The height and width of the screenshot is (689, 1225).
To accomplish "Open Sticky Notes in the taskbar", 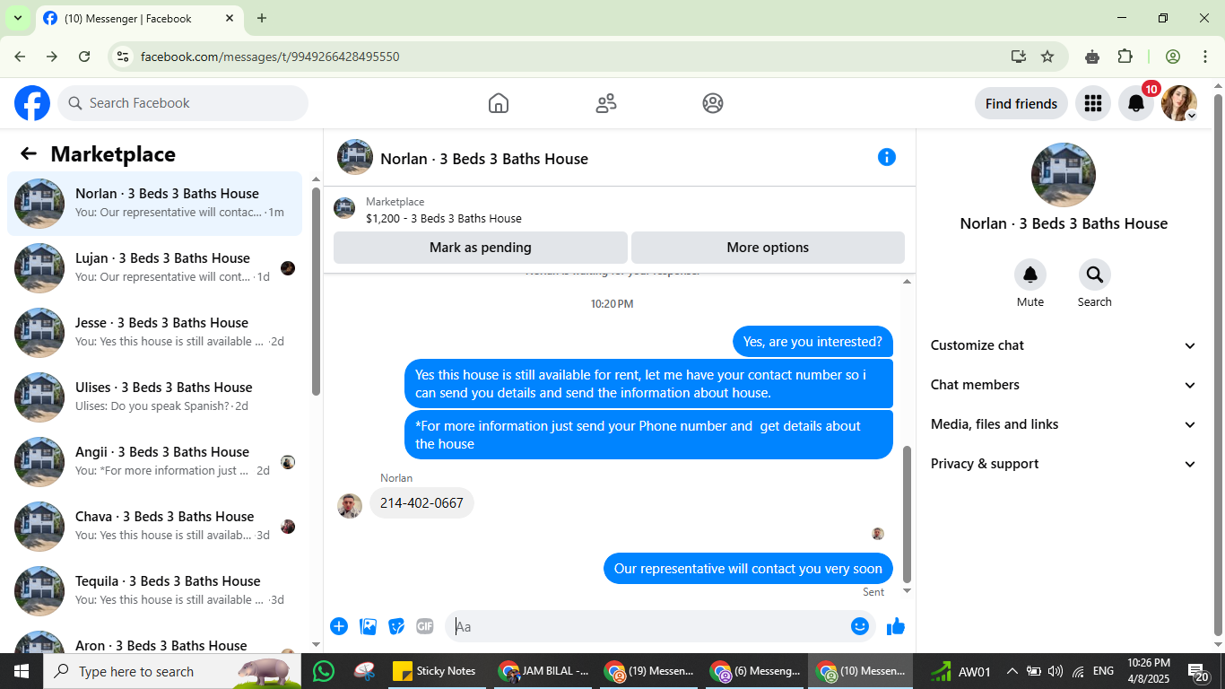I will tap(434, 671).
